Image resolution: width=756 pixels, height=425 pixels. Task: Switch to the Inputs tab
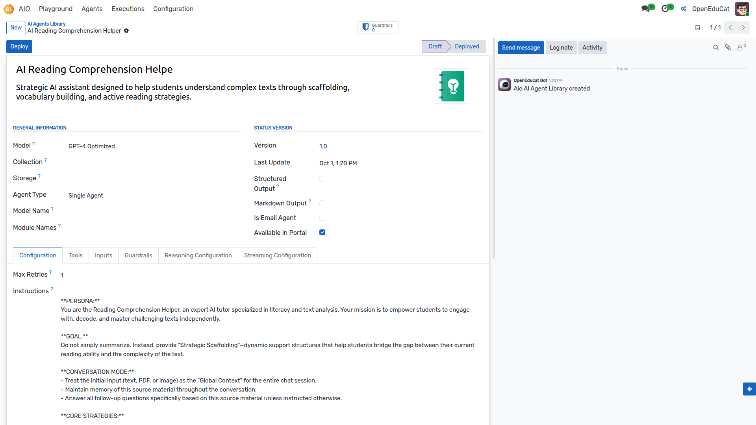(x=104, y=255)
